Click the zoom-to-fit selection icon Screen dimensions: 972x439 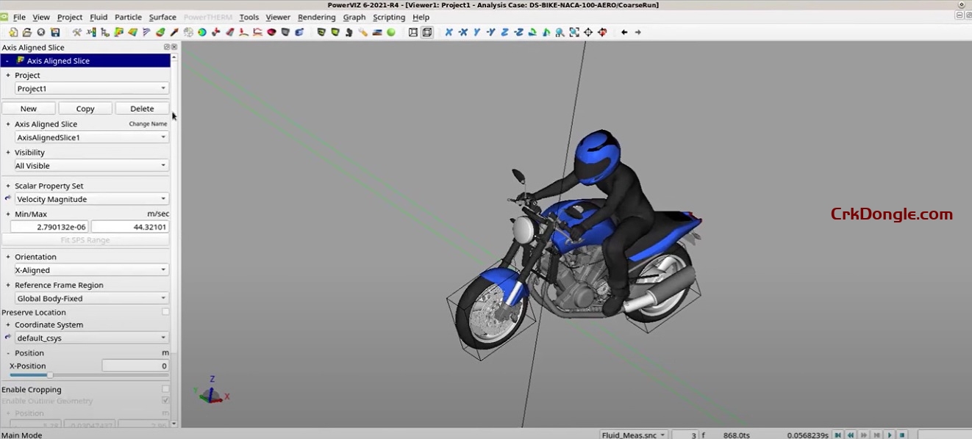pyautogui.click(x=574, y=32)
